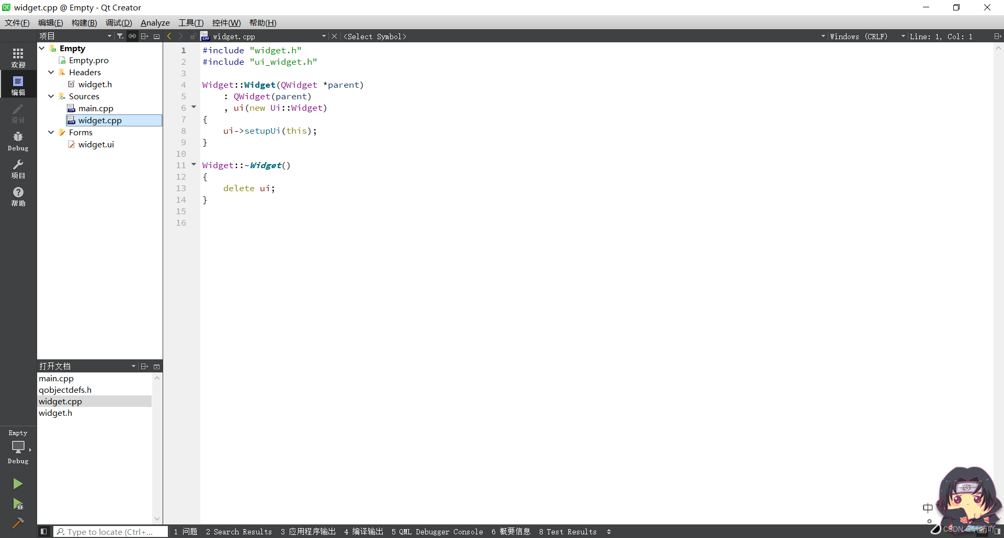Open the 工具(T) menu
The image size is (1004, 538).
[x=191, y=22]
